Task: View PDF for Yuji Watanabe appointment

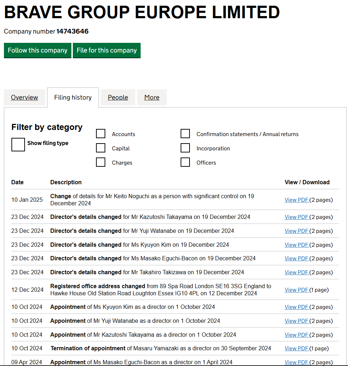Action: (x=297, y=321)
